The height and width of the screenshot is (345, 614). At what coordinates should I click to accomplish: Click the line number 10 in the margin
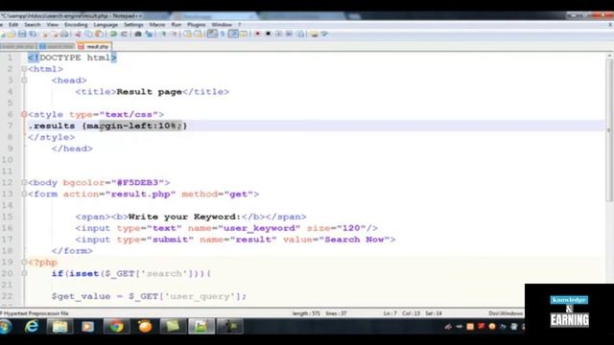click(x=7, y=160)
